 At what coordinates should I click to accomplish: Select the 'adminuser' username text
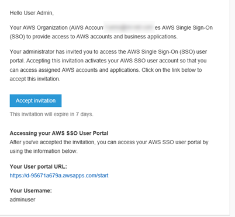pos(23,199)
